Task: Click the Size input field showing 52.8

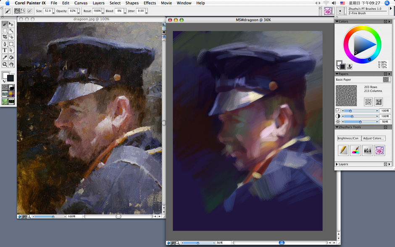Action: tap(48, 11)
